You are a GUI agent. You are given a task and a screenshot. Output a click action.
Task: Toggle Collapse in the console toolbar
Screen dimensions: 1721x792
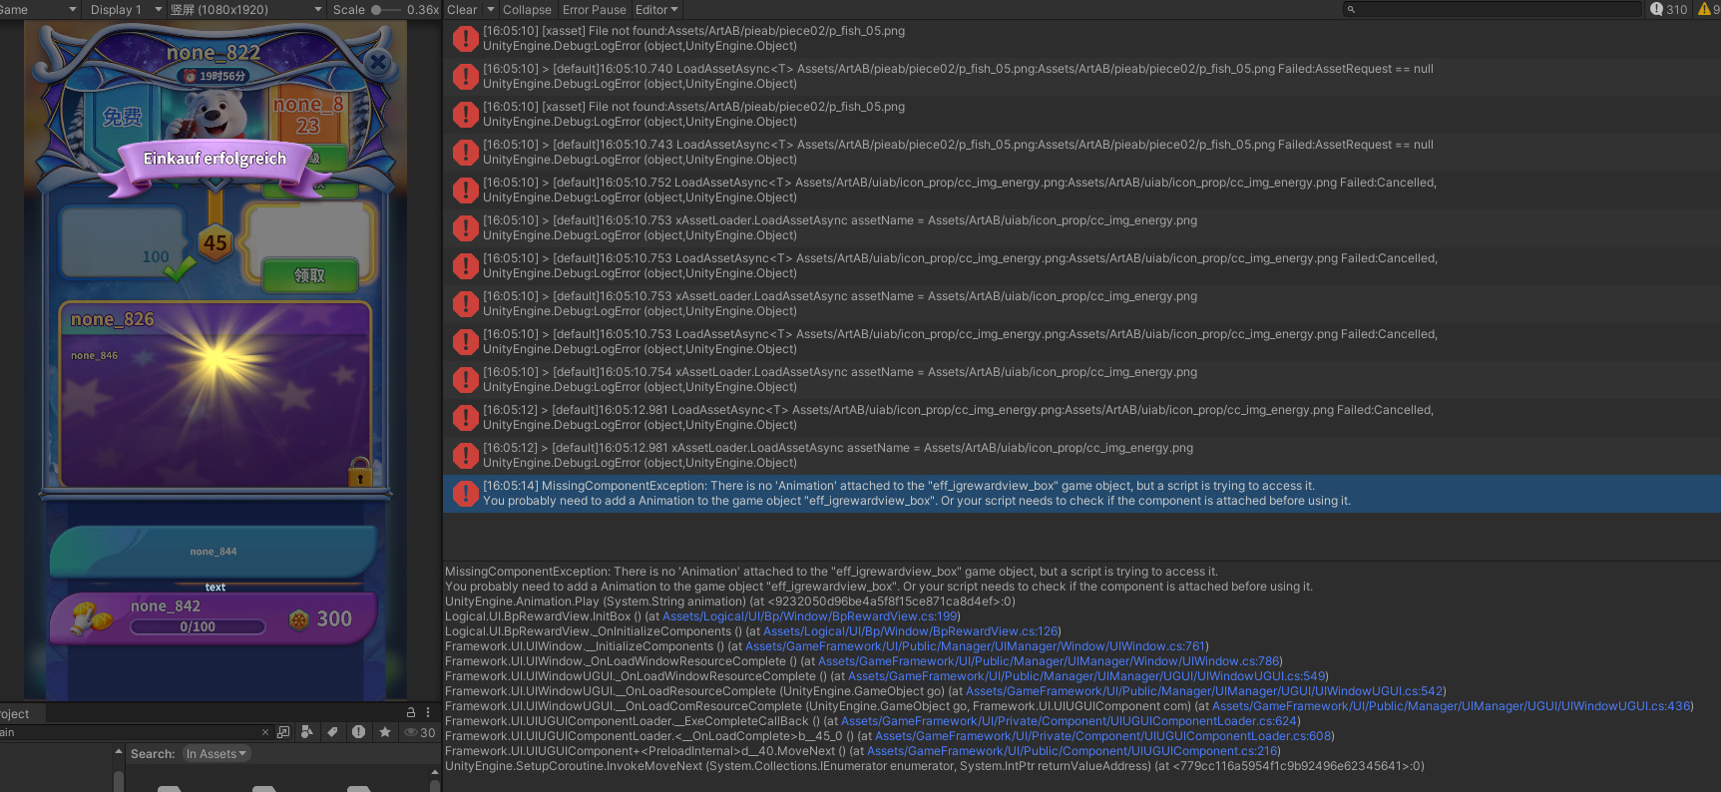point(527,9)
